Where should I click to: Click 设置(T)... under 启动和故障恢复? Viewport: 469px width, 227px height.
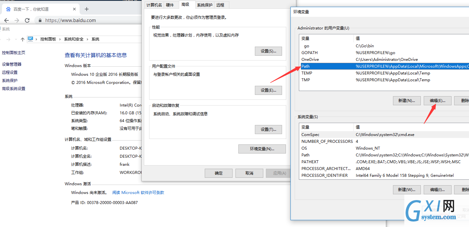tap(268, 130)
